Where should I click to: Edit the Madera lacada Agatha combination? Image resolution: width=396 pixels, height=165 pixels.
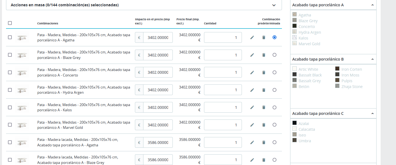click(x=252, y=143)
